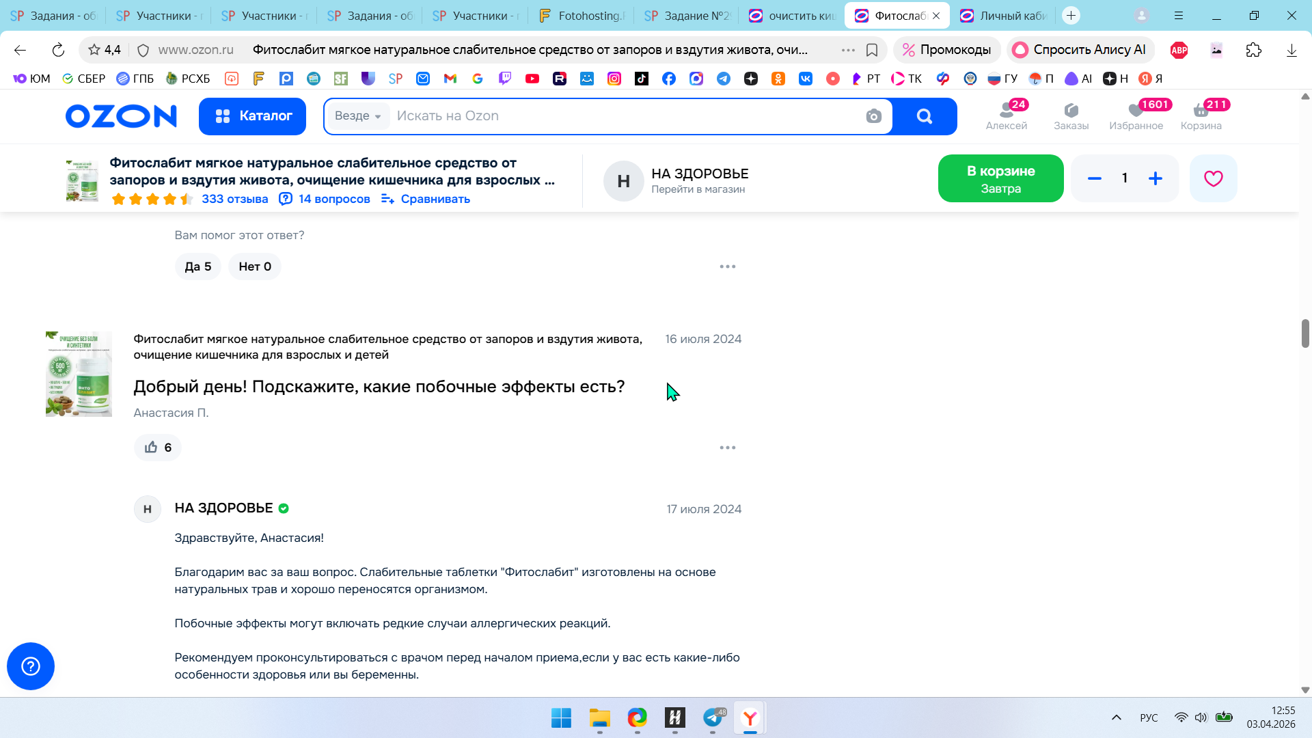1312x738 pixels.
Task: Open three-dot menu for Anastasia's question
Action: [727, 448]
